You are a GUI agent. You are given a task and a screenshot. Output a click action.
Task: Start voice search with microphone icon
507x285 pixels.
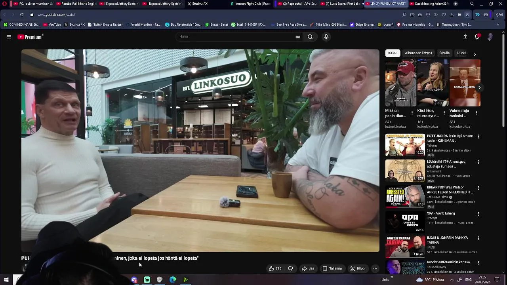[x=326, y=37]
